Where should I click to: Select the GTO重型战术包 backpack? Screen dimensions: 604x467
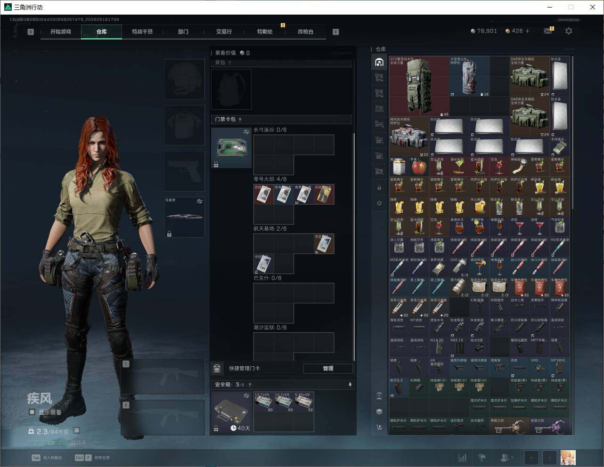419,87
